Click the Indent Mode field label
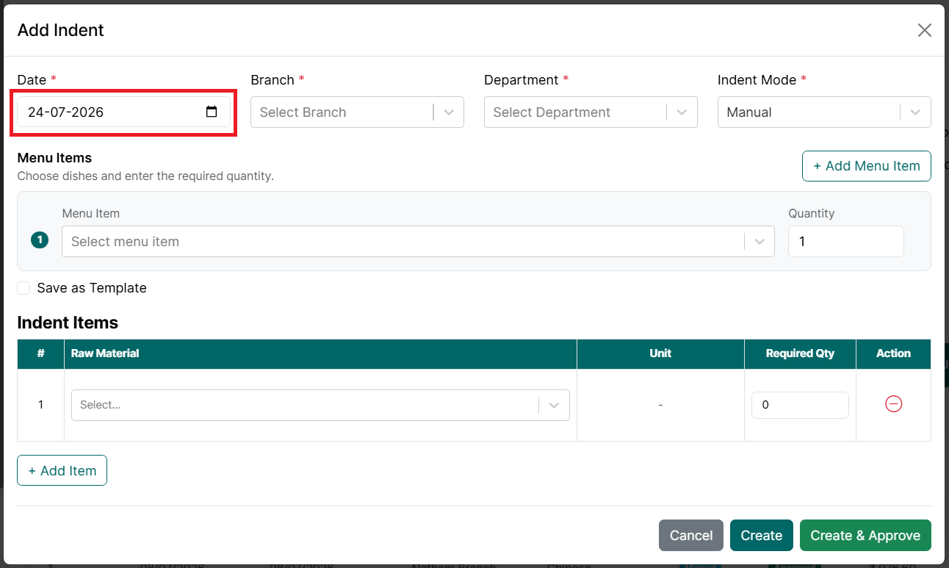The width and height of the screenshot is (949, 568). click(757, 80)
